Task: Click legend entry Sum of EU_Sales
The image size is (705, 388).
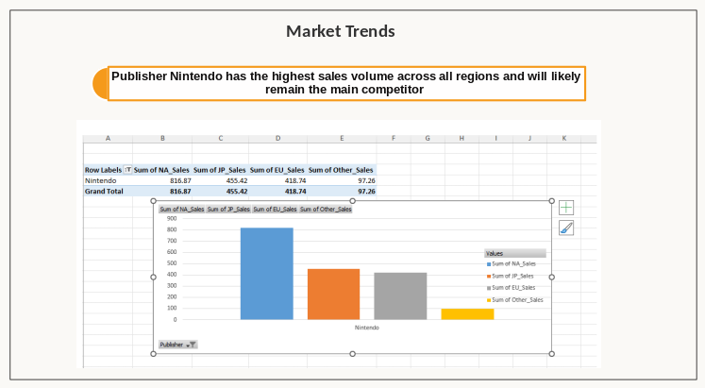Action: [512, 288]
